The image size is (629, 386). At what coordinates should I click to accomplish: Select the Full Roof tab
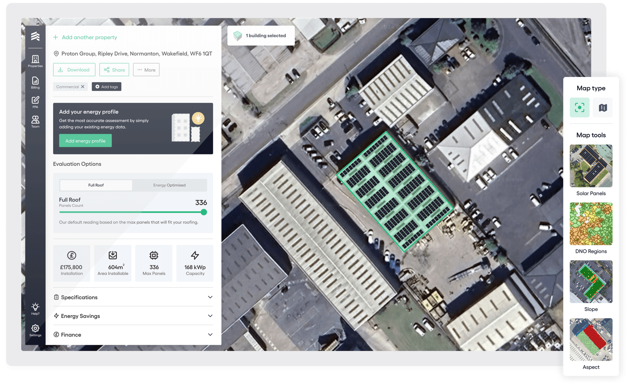coord(96,185)
